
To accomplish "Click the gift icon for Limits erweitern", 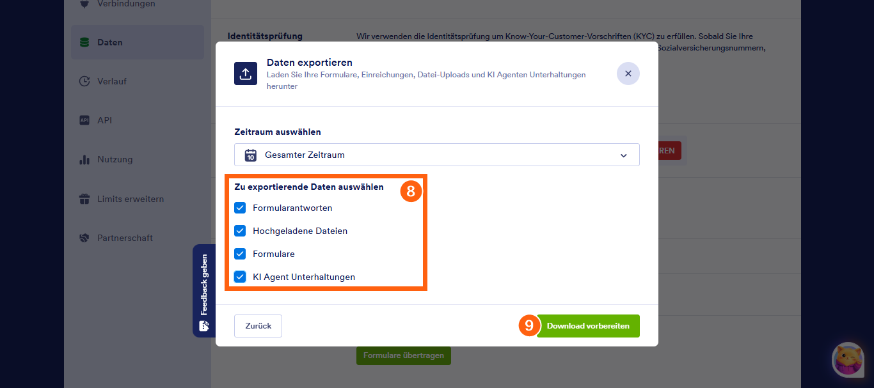I will (x=84, y=199).
